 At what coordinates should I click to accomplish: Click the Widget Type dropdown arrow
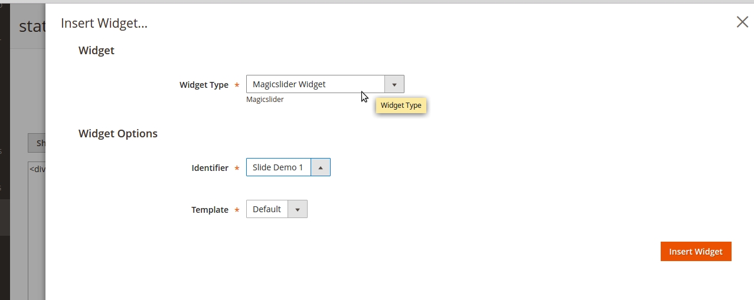tap(394, 84)
